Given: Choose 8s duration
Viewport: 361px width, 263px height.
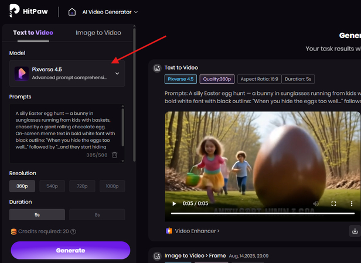Looking at the screenshot, I should tap(97, 214).
